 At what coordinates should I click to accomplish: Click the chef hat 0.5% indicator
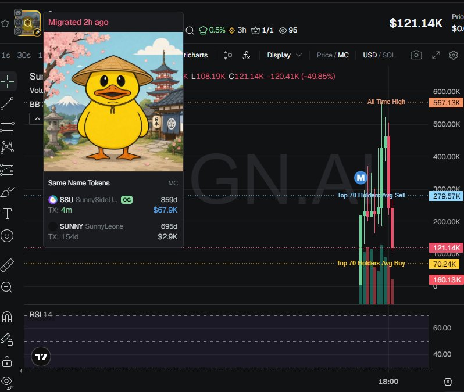pyautogui.click(x=212, y=30)
